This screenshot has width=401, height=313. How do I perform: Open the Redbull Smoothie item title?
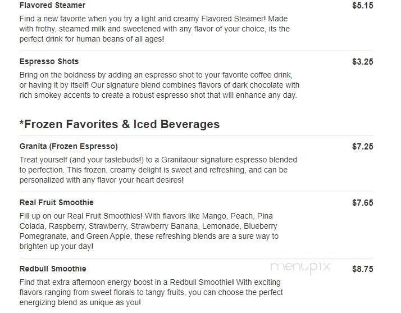[53, 269]
